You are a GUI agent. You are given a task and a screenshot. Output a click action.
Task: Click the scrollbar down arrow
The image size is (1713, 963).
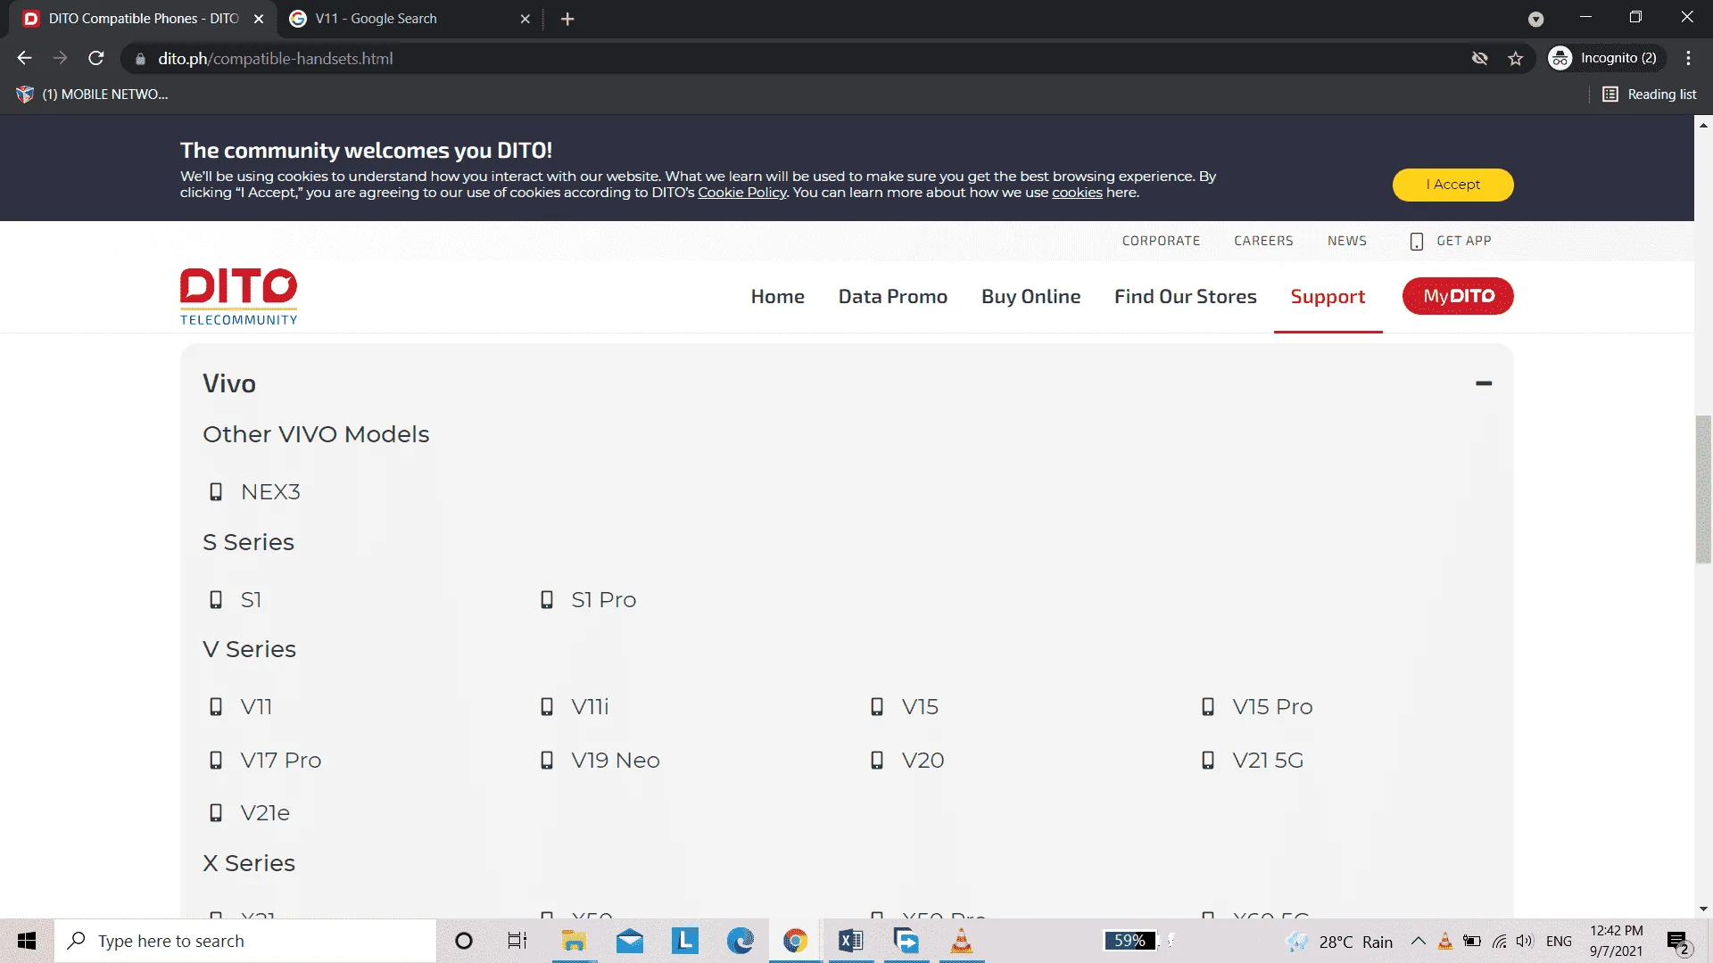click(1703, 909)
